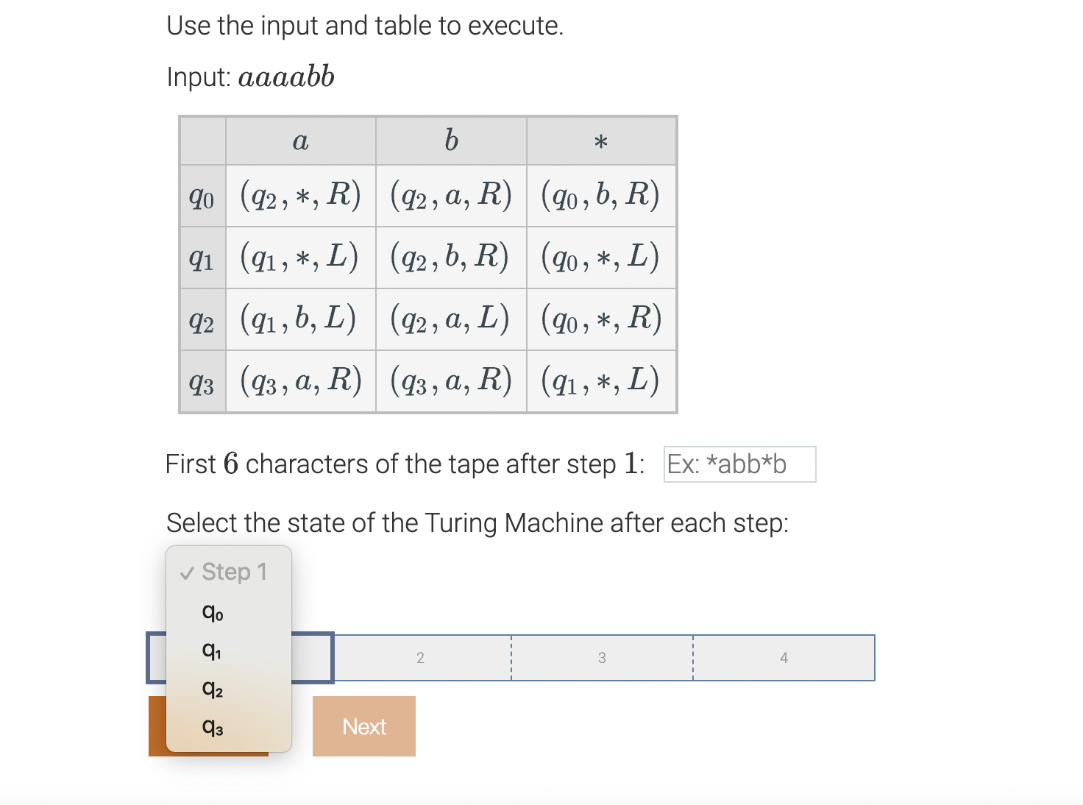Click the column header a
Image resolution: width=1083 pixels, height=805 pixels.
300,141
